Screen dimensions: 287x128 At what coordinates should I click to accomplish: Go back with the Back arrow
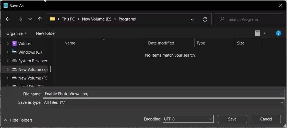[x=8, y=19]
